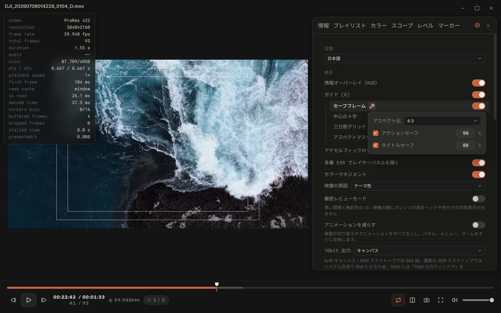Uncheck the アクションセーフ checkbox
Viewport: 501px width, 313px height.
coord(376,133)
